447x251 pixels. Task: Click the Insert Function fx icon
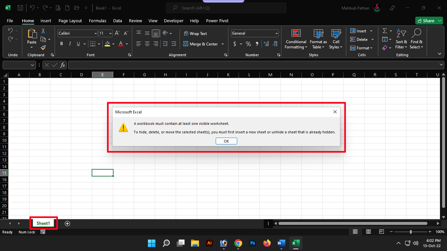click(x=63, y=65)
